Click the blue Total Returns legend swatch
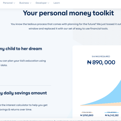 112,112
